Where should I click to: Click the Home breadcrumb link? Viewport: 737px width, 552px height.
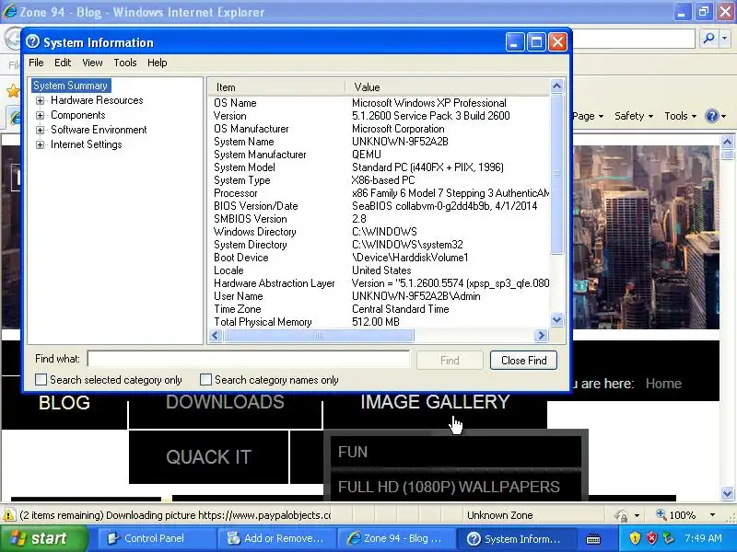(x=663, y=384)
